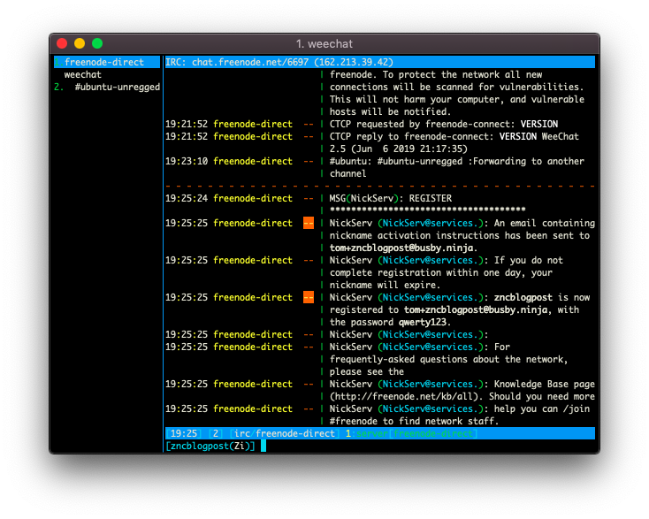
Task: Click the first orange highlight marker
Action: point(309,223)
